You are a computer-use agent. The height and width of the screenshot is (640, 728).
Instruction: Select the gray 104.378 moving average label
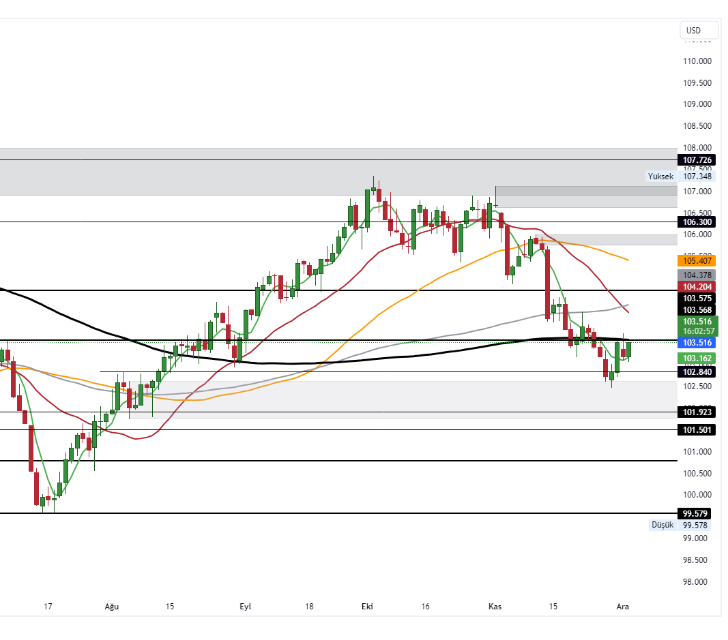point(696,275)
